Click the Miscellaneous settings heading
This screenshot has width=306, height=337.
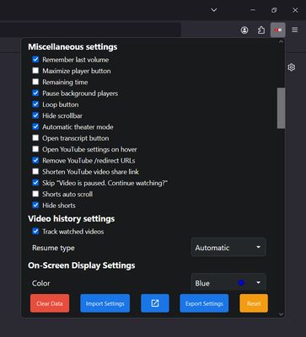72,46
